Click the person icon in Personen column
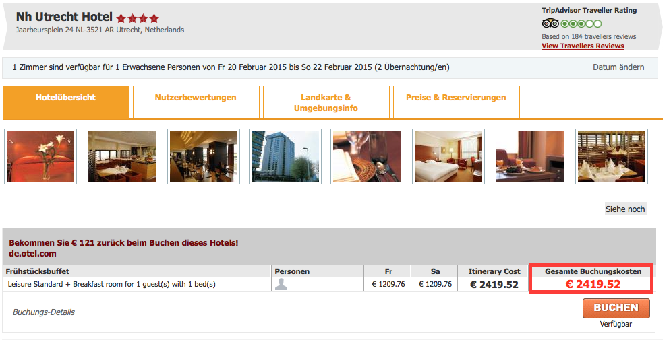The width and height of the screenshot is (671, 340). [281, 284]
